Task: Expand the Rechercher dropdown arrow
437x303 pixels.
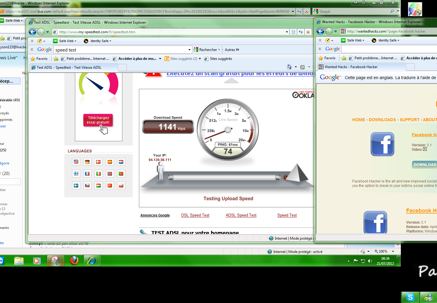Action: pyautogui.click(x=219, y=50)
